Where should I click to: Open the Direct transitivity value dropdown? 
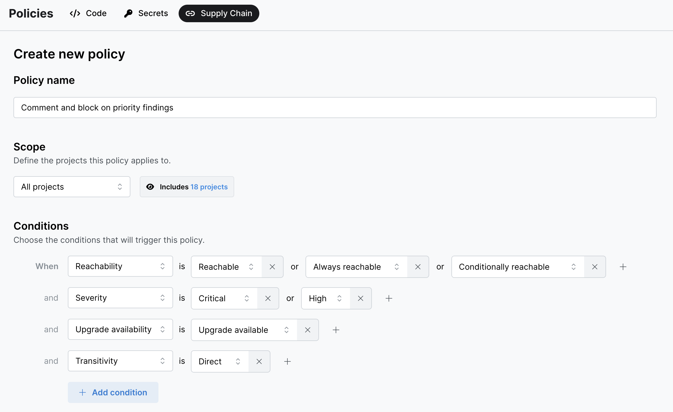tap(220, 361)
